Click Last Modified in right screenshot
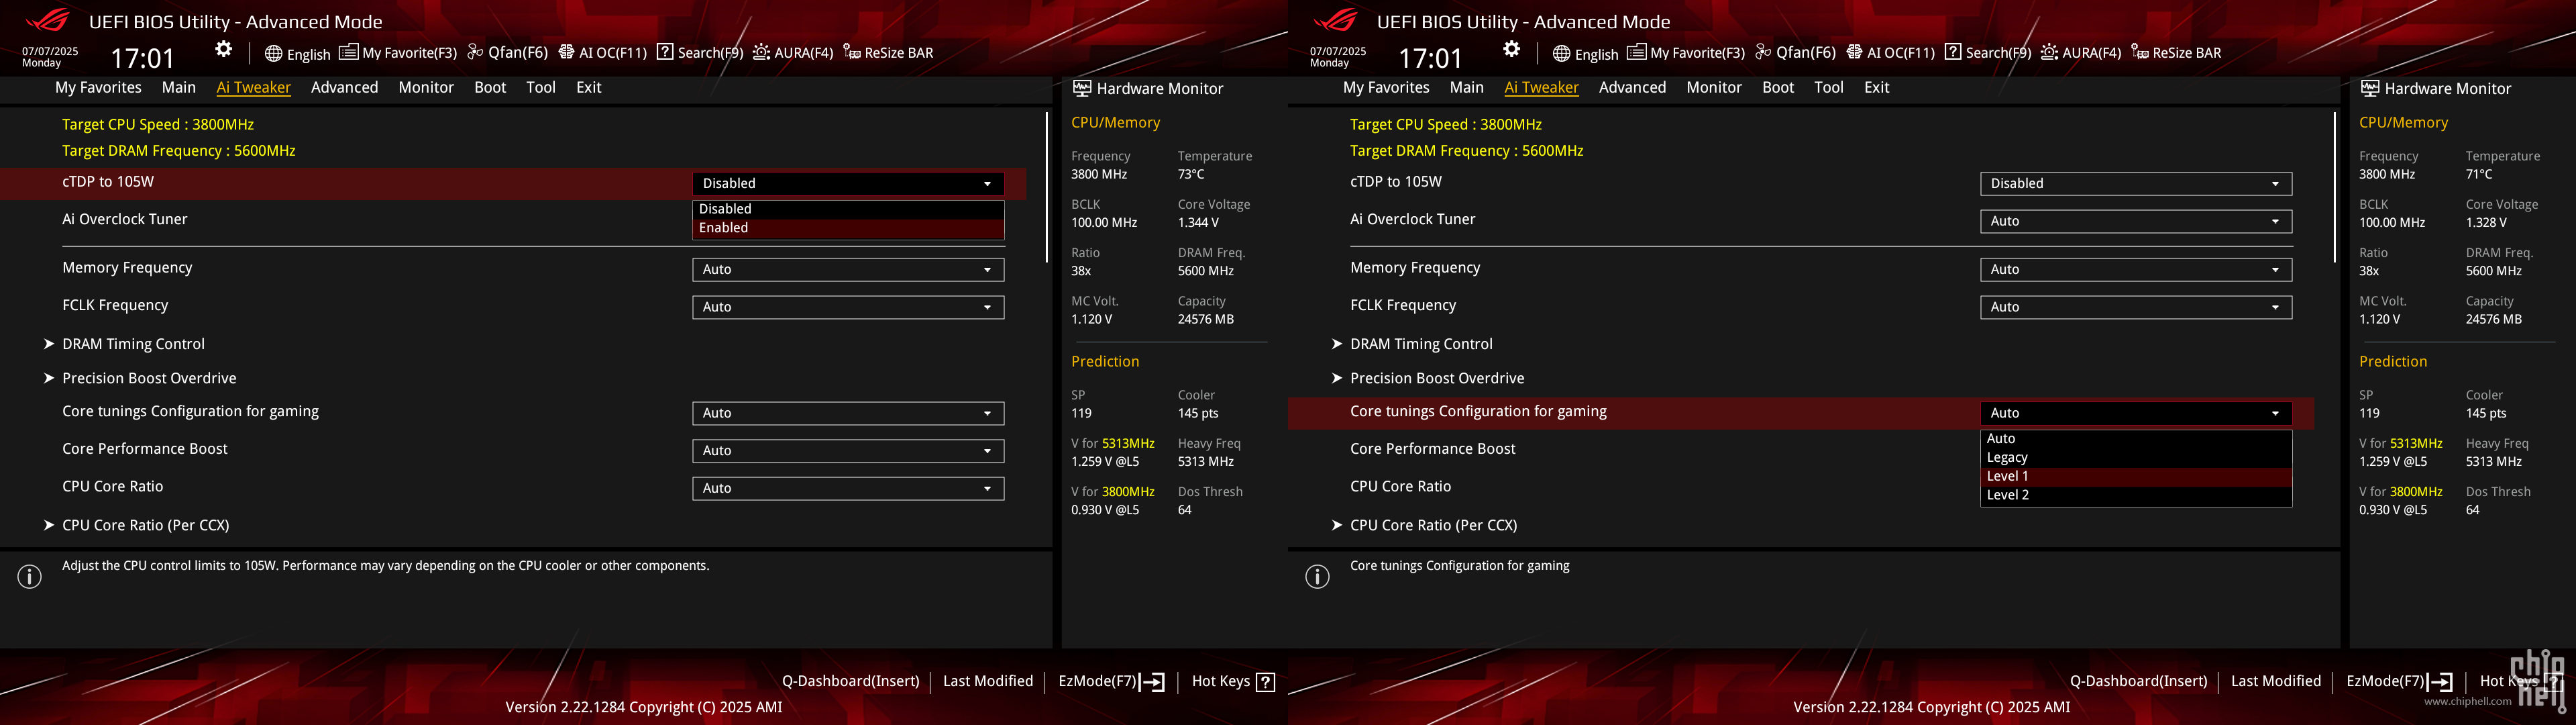Screen dimensions: 2576x725 tap(2276, 681)
